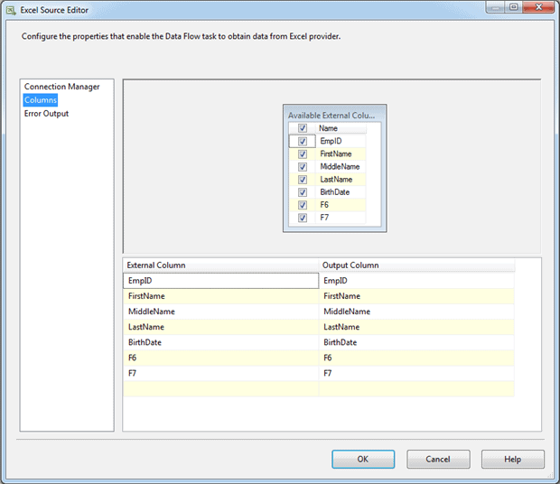The height and width of the screenshot is (484, 560).
Task: Select EmpID in External Column list
Action: click(220, 281)
